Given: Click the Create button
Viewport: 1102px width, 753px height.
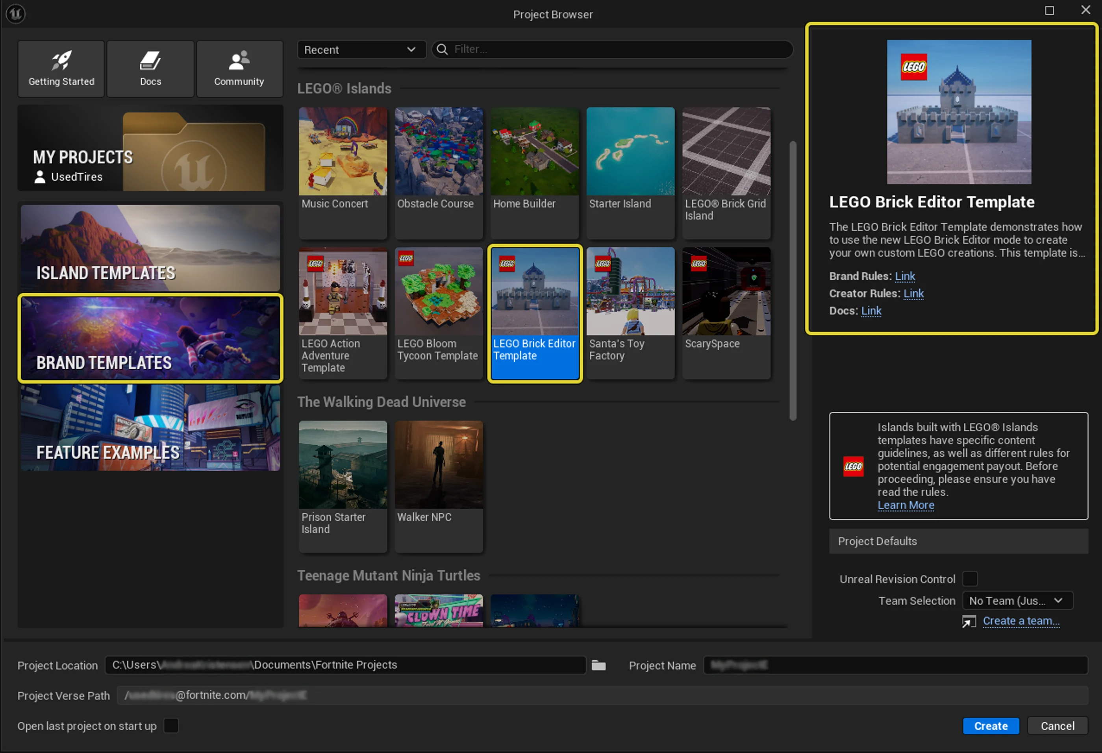Looking at the screenshot, I should pyautogui.click(x=991, y=726).
